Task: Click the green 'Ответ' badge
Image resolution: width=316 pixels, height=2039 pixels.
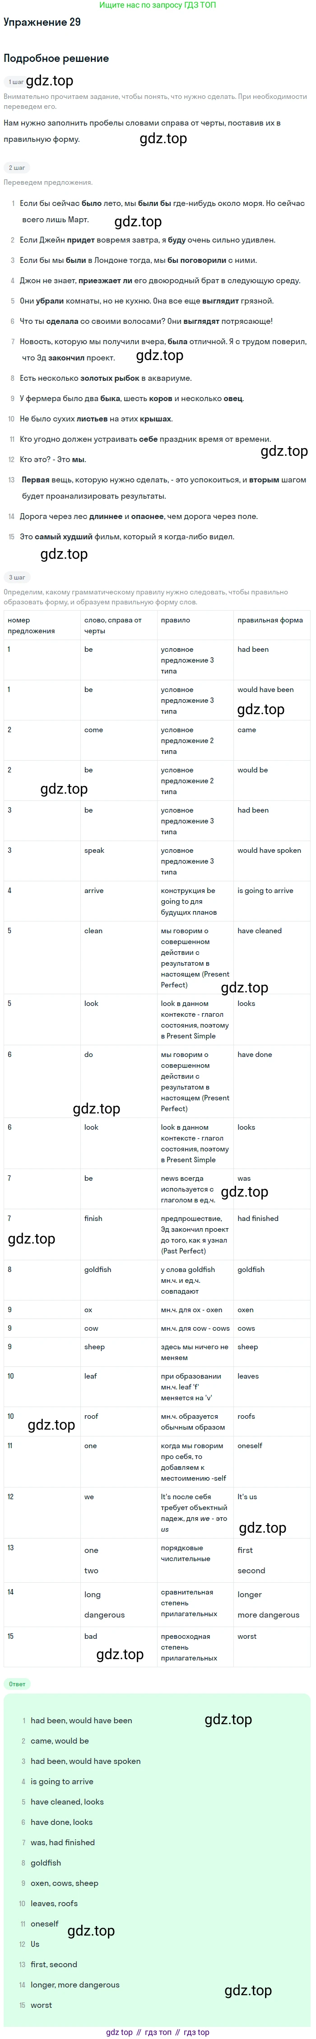Action: 18,1684
